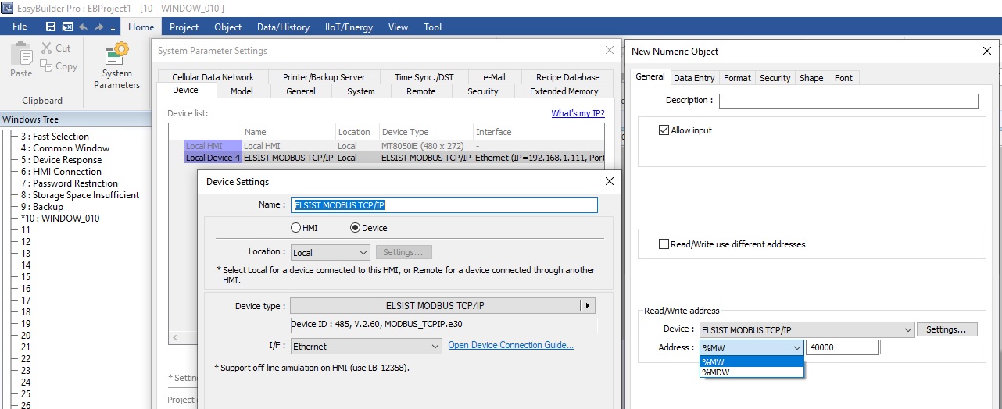Viewport: 1002px width, 409px height.
Task: Close the System Parameter Settings dialog
Action: coord(610,50)
